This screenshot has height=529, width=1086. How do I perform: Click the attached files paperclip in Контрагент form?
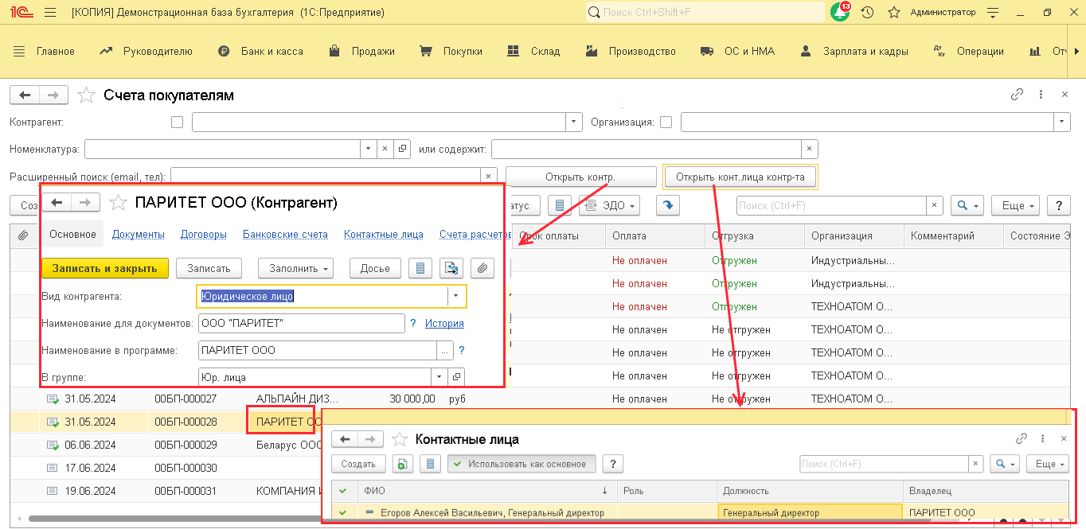click(482, 268)
